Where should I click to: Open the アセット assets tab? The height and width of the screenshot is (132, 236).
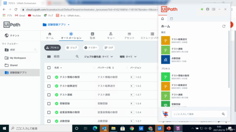coord(129,36)
